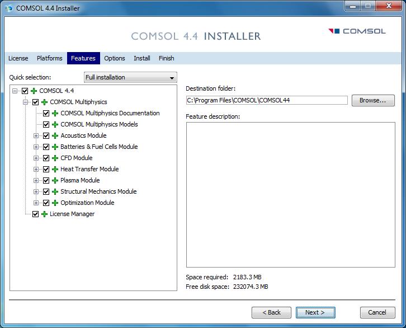The width and height of the screenshot is (406, 328).
Task: Click the green plus icon beside CFD Module
Action: click(x=55, y=158)
